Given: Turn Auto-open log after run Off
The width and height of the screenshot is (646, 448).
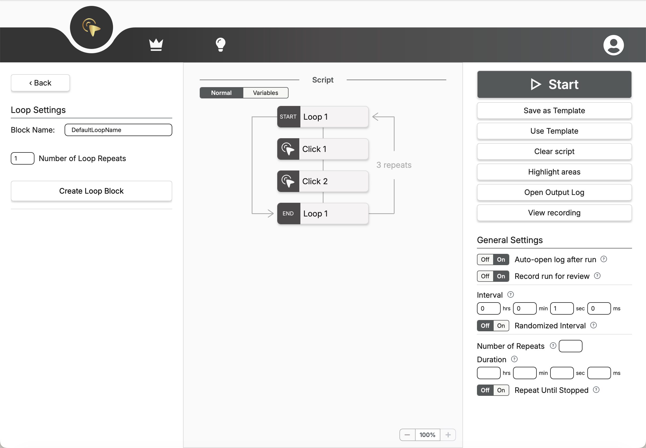Looking at the screenshot, I should tap(485, 259).
